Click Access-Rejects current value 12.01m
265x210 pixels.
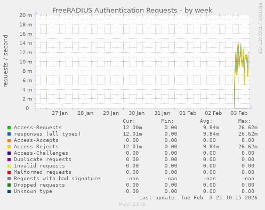pos(132,147)
